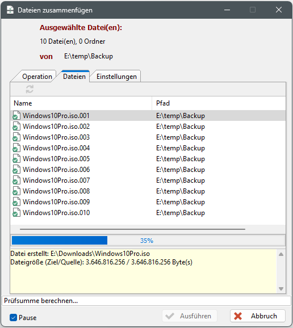Click the Ausführen button
This screenshot has height=328, width=293.
pyautogui.click(x=190, y=316)
